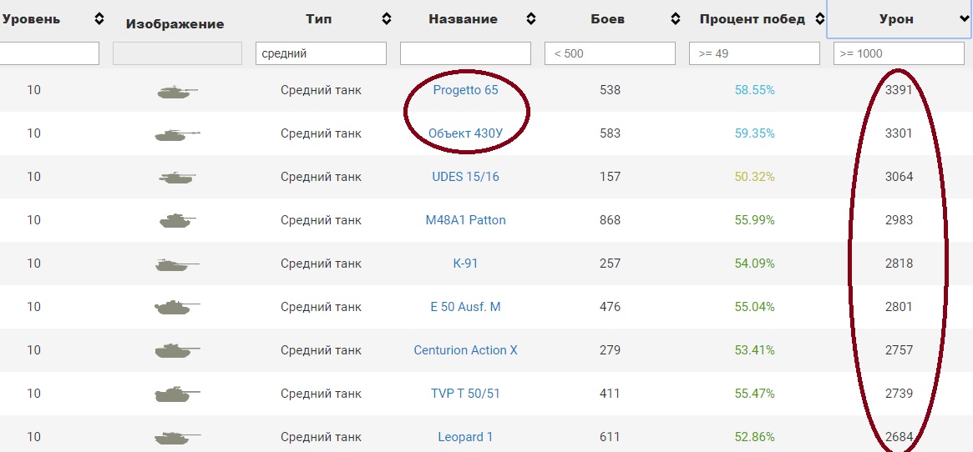The width and height of the screenshot is (973, 452).
Task: Click the Leopard 1 tank image
Action: [177, 438]
